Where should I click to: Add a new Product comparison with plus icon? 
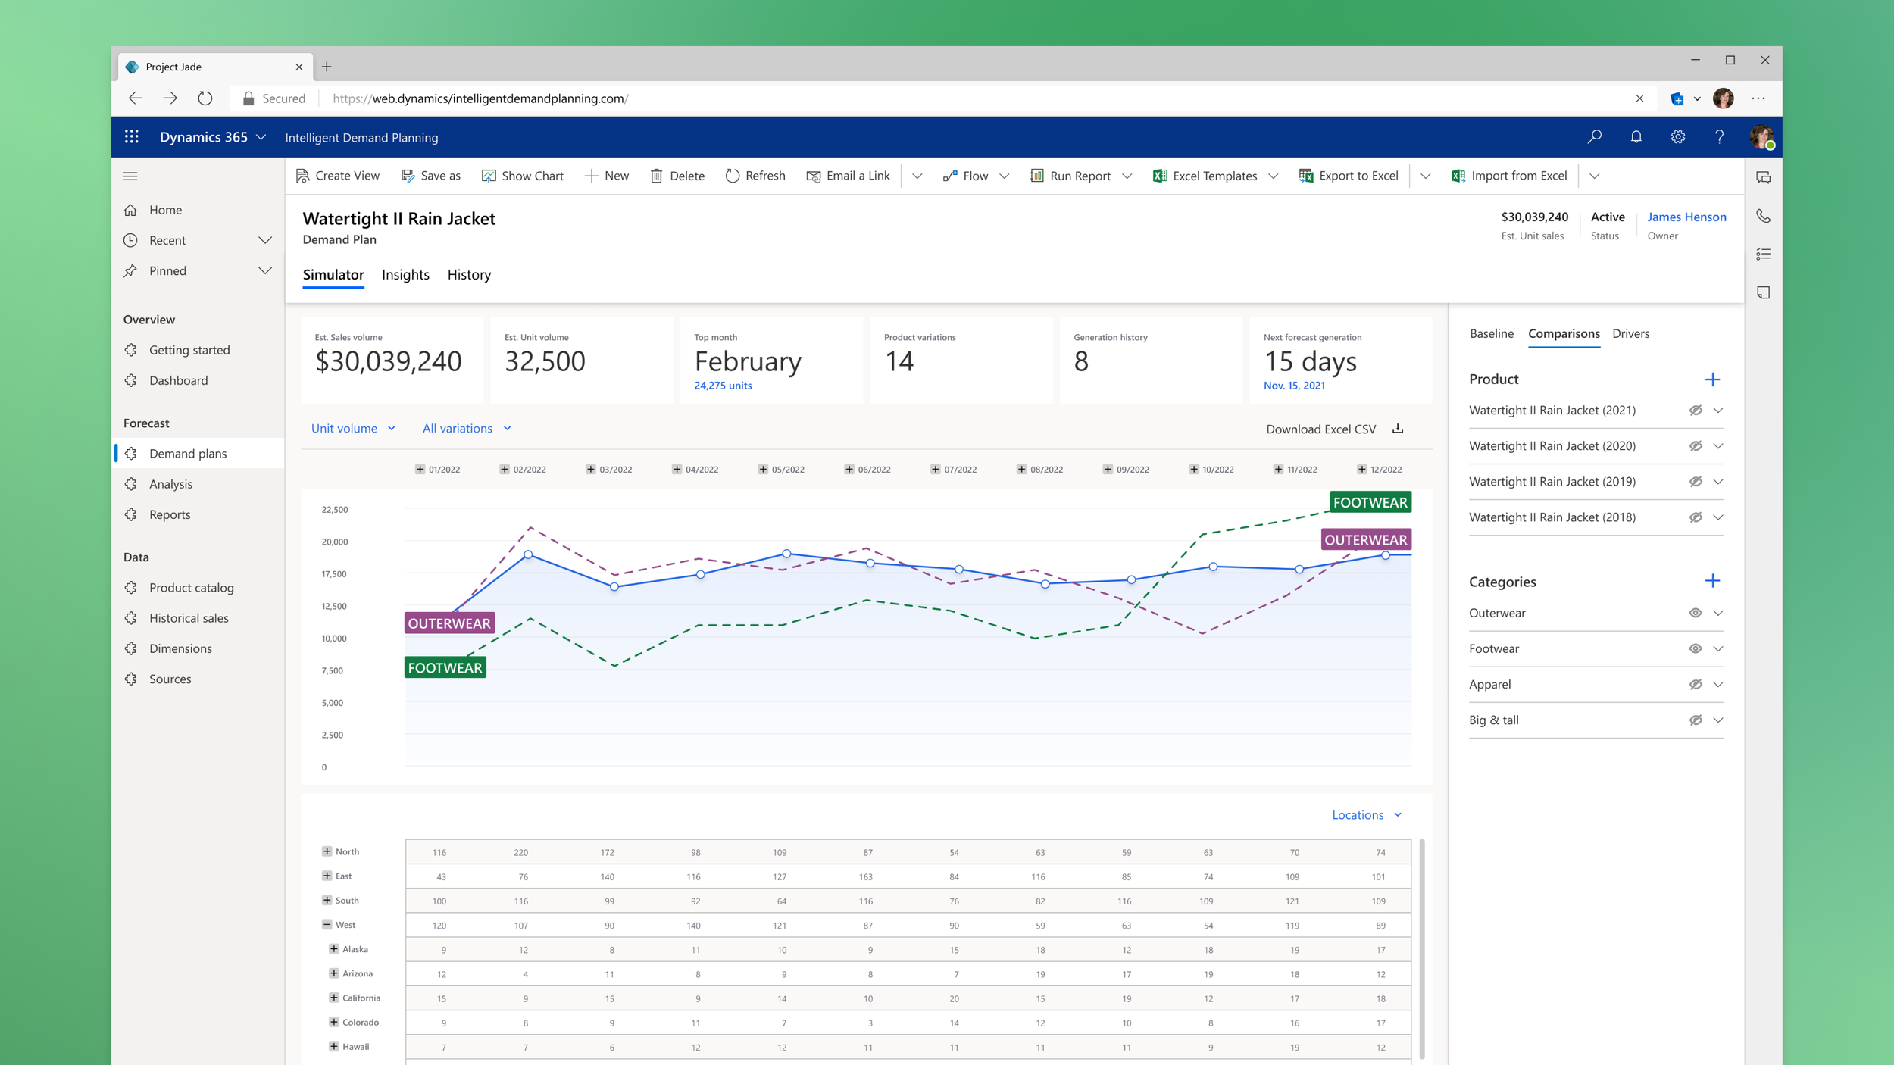click(x=1712, y=379)
